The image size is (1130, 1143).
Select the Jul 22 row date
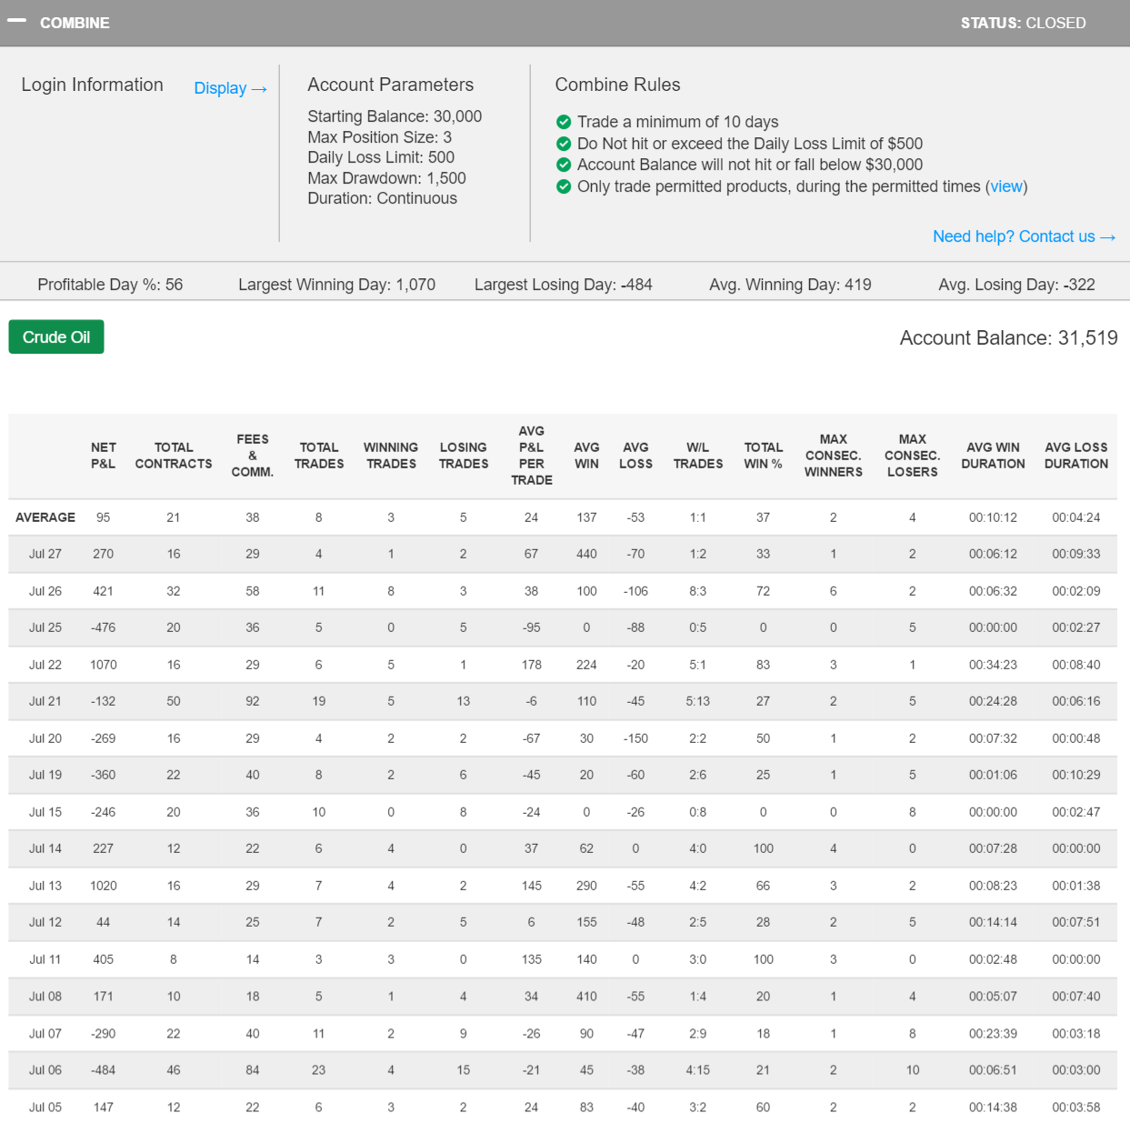click(x=45, y=665)
